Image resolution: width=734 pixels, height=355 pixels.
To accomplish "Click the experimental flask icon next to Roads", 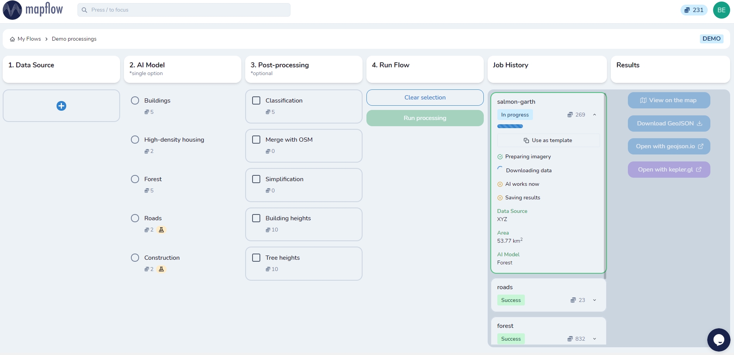I will click(162, 230).
